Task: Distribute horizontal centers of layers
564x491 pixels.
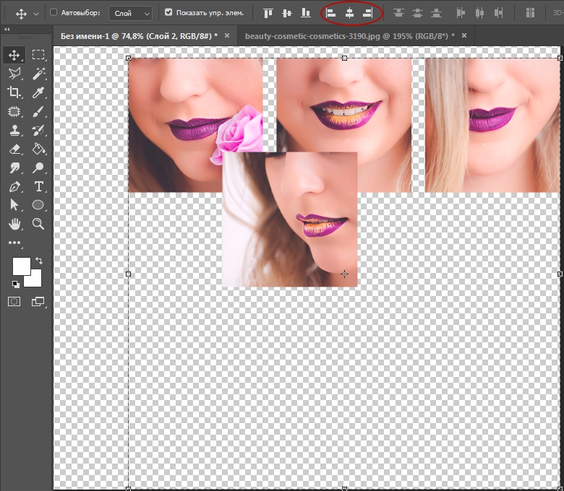Action: 479,13
